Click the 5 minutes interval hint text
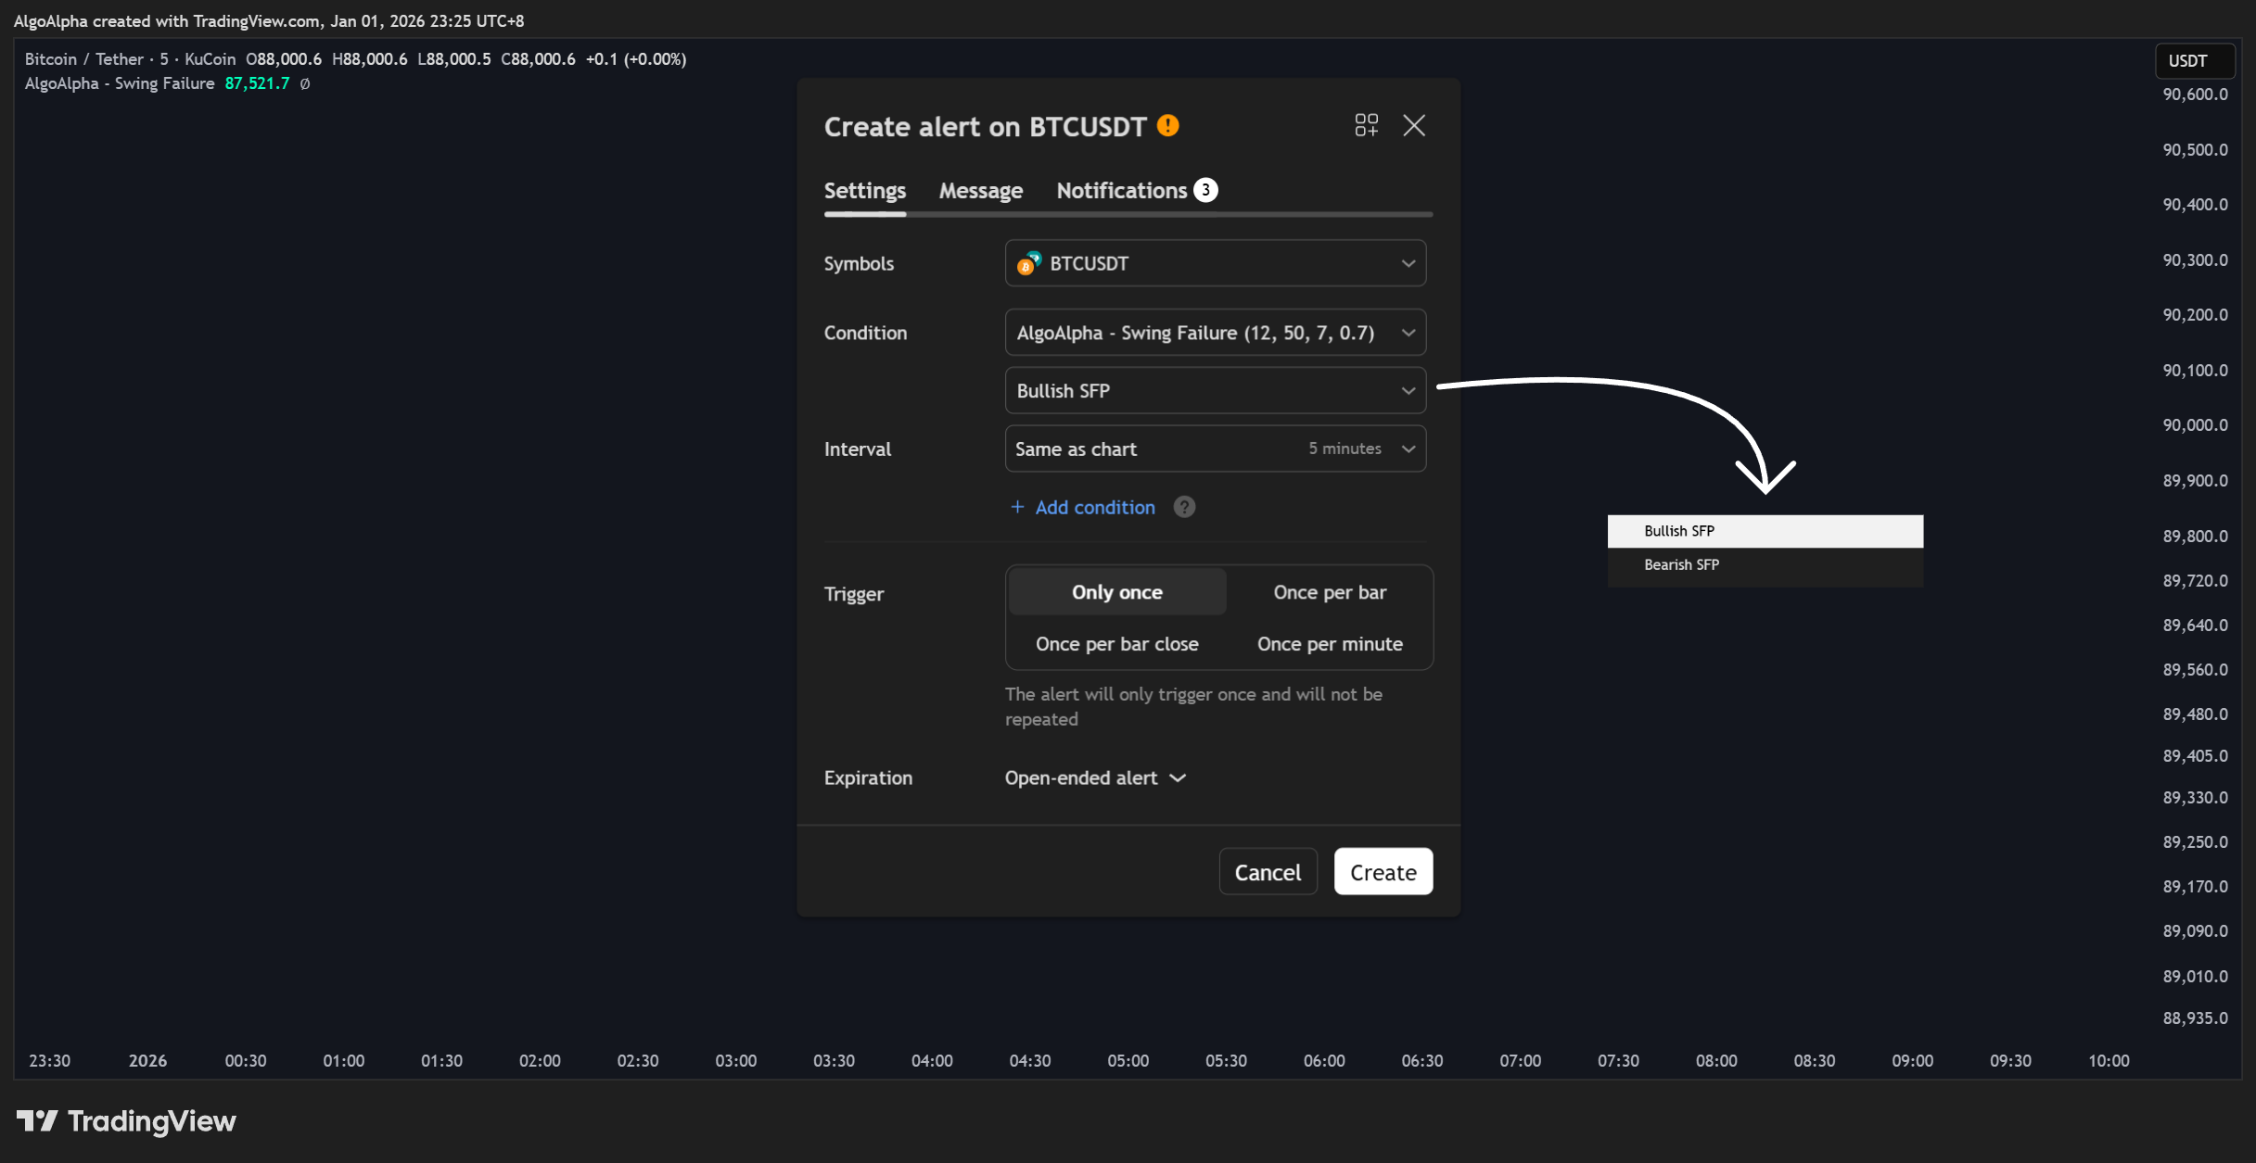 click(1345, 449)
